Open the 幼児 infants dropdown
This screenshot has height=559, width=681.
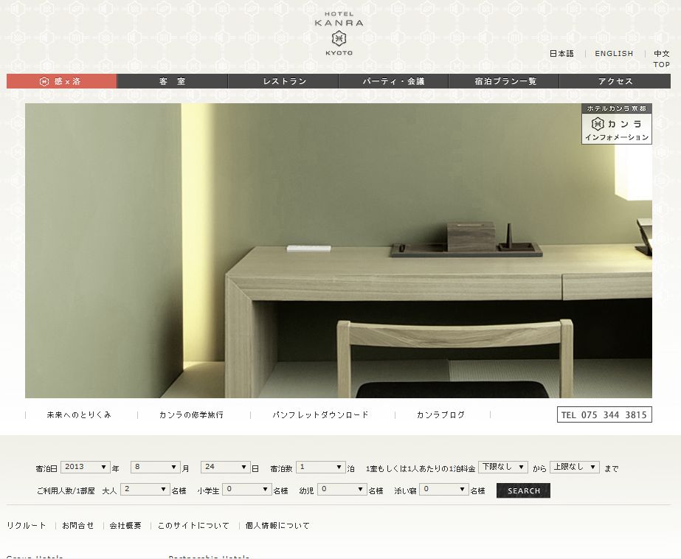pyautogui.click(x=342, y=489)
